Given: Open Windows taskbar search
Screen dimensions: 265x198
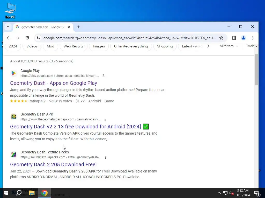Looking at the screenshot, I should pos(19,193).
